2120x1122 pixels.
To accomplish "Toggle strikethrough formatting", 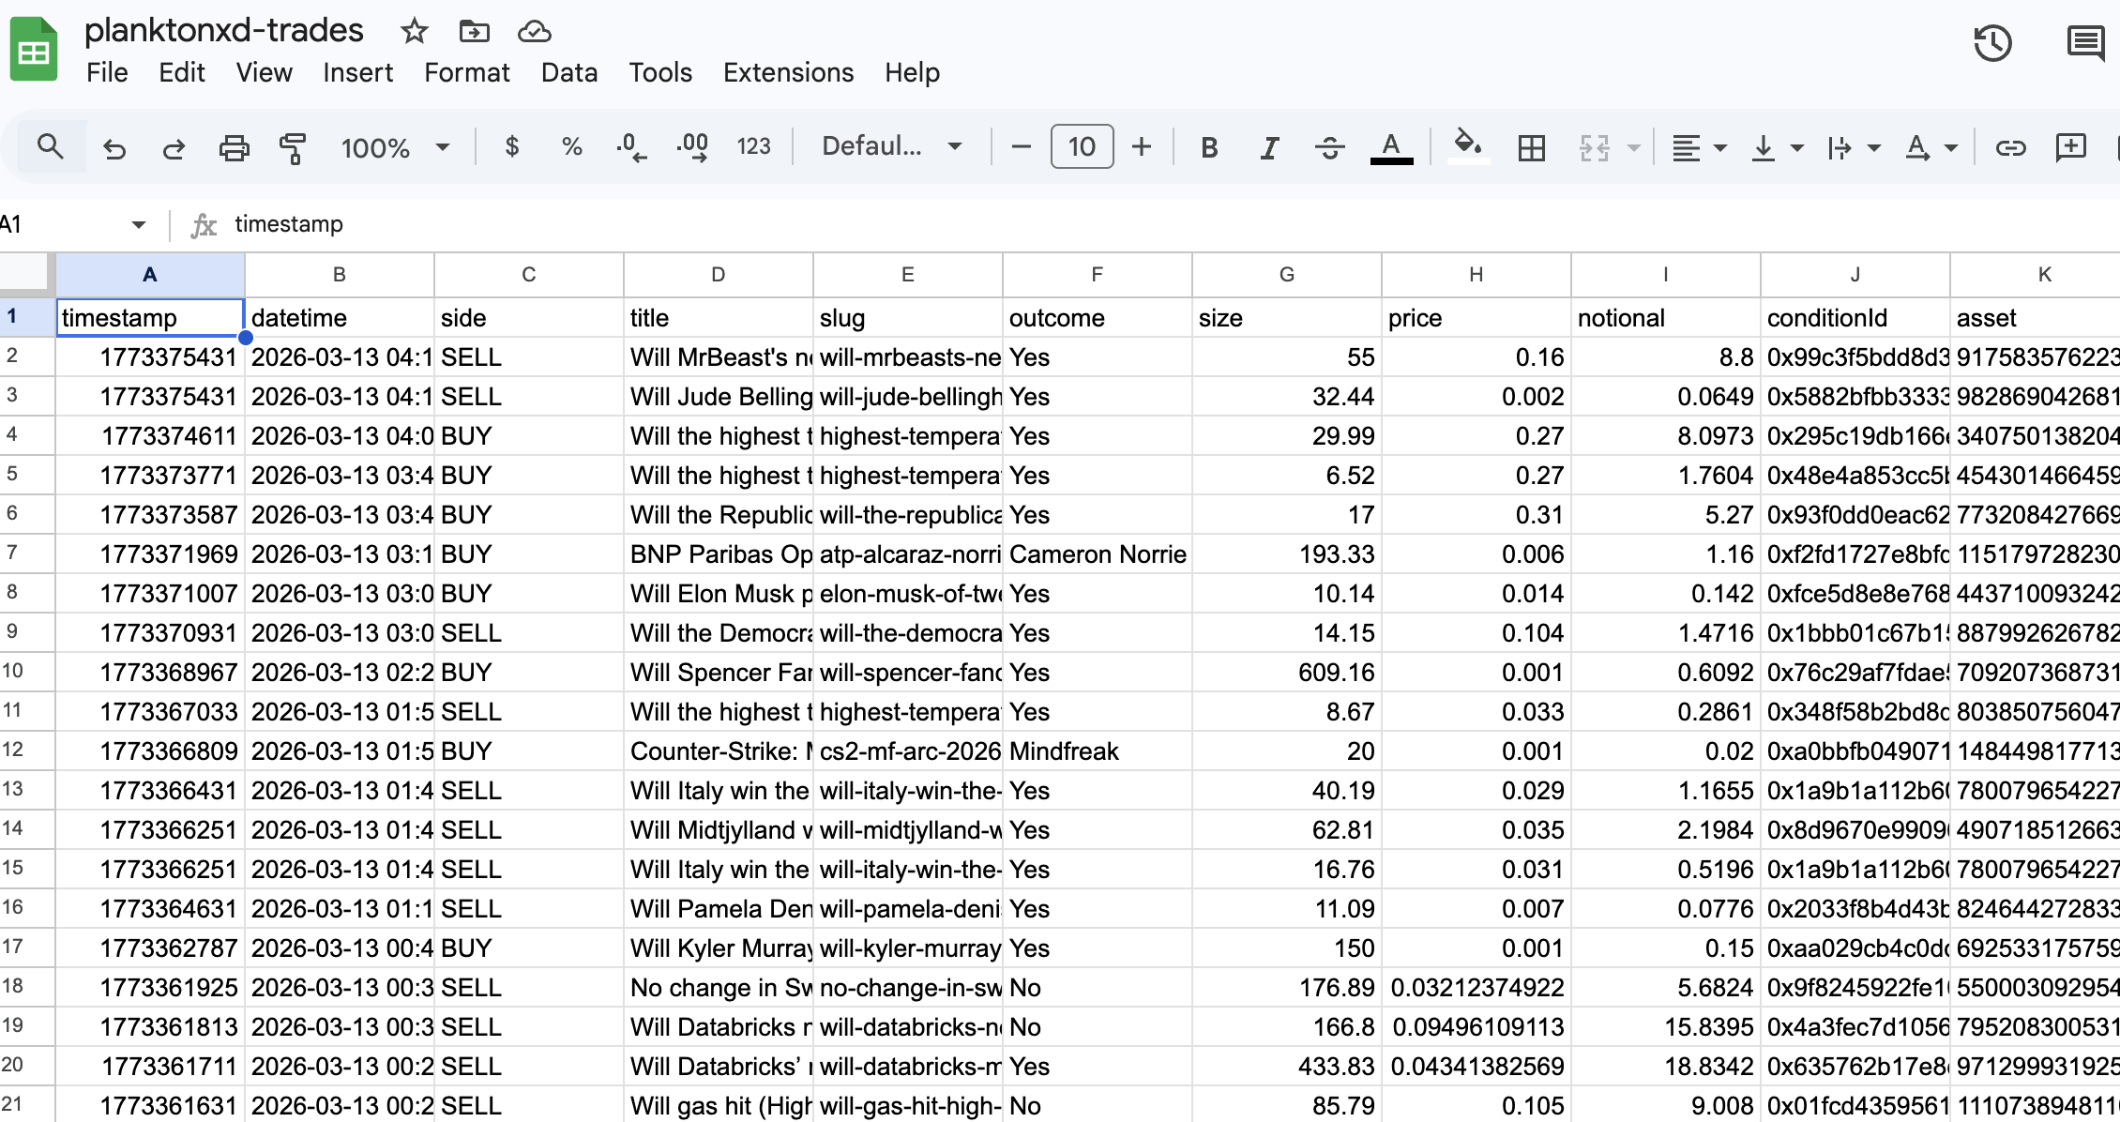I will point(1329,147).
